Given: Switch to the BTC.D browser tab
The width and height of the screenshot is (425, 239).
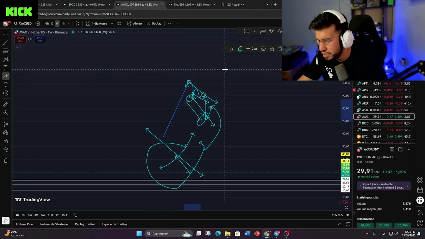Looking at the screenshot, I should point(86,5).
